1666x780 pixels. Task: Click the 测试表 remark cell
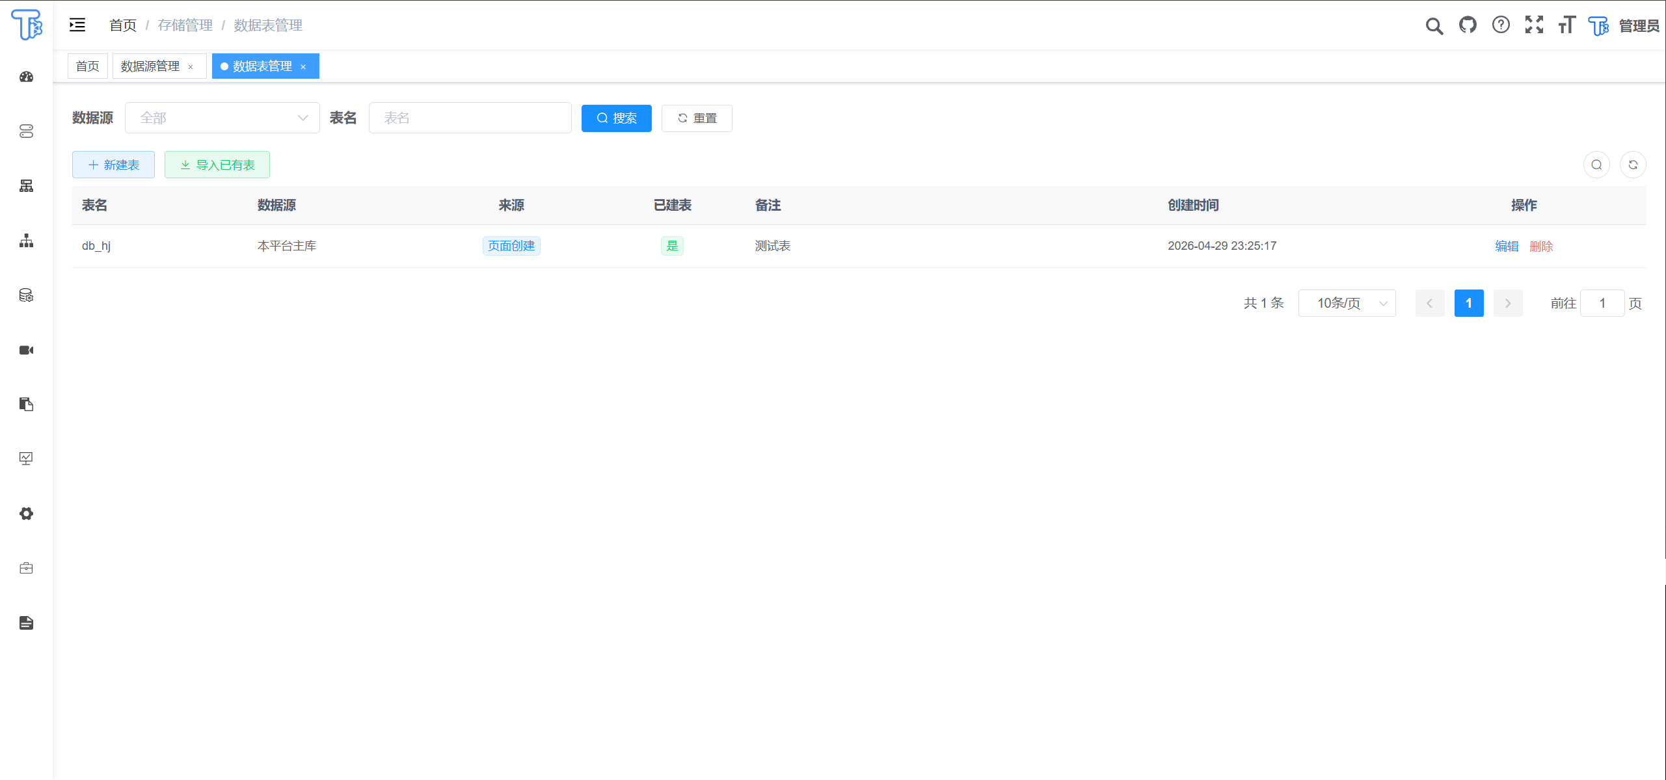point(773,246)
